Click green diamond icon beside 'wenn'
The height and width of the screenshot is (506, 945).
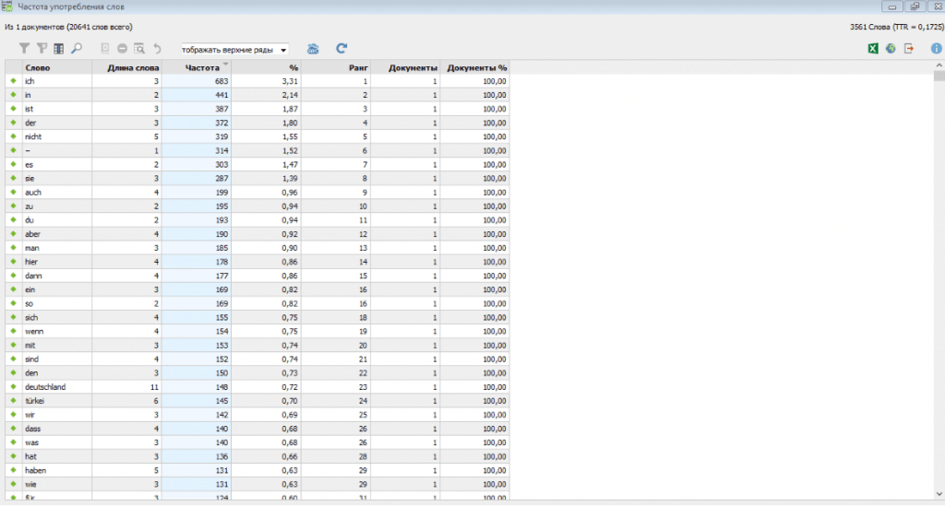(13, 331)
